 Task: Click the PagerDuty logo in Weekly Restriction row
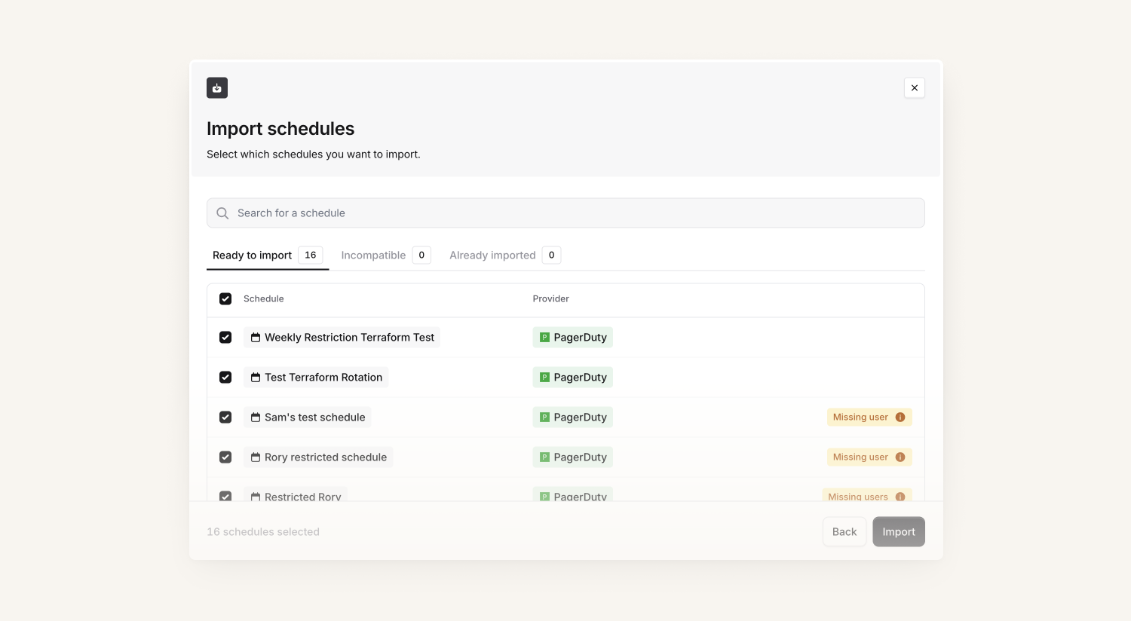pos(544,338)
